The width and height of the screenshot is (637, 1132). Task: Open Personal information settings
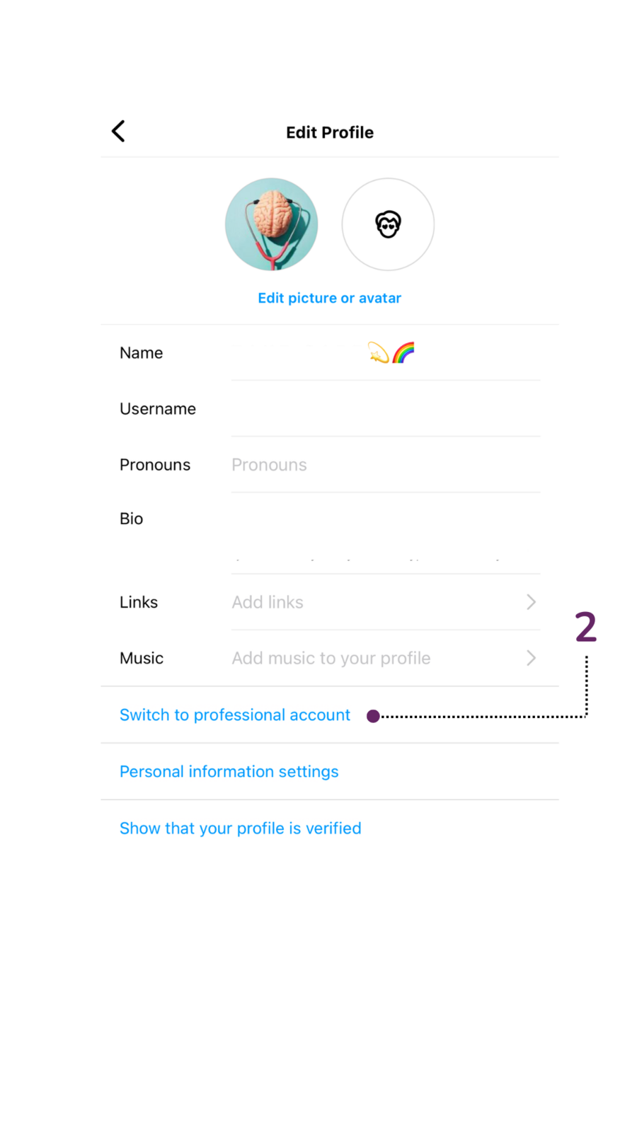(x=229, y=771)
